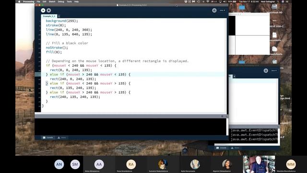Open the Errors tab in background Processing window
This screenshot has width=307, height=173.
pos(235,148)
